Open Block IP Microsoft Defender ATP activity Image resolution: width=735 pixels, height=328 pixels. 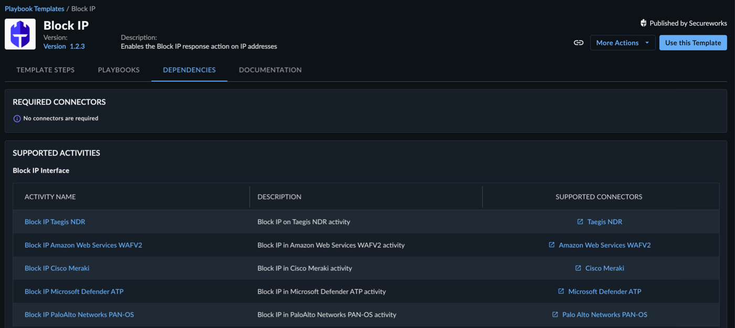[x=74, y=291]
